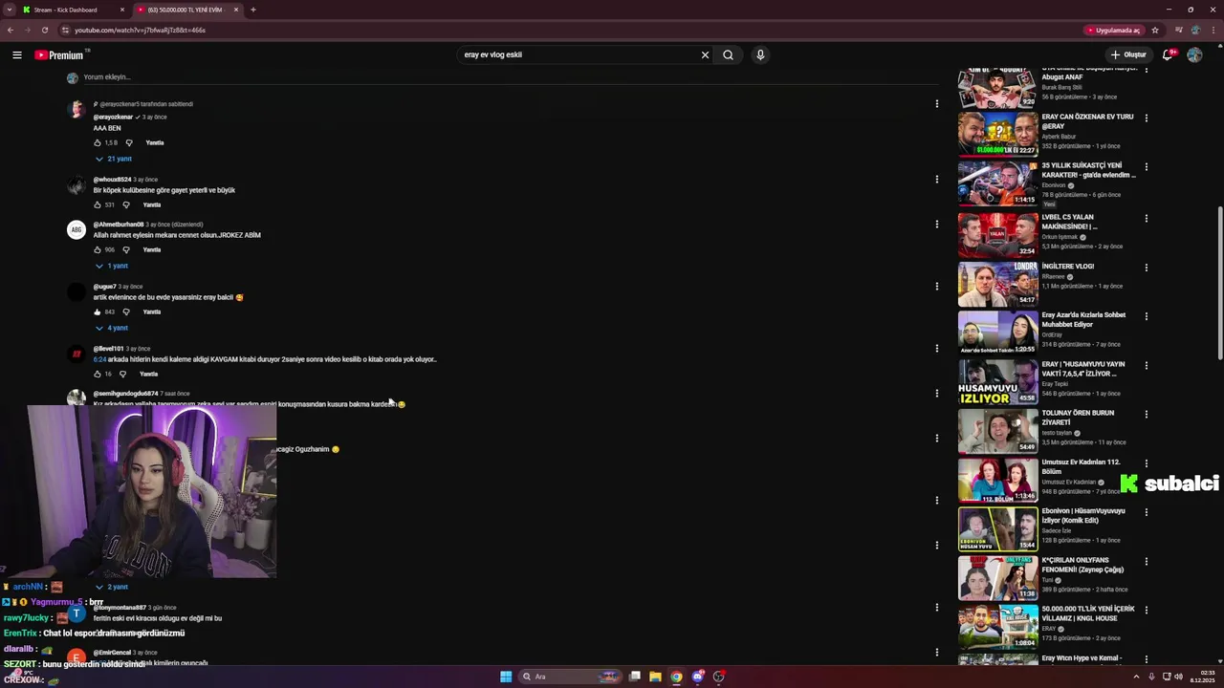Like the comment 'AAA BEN'
This screenshot has height=688, width=1224.
(x=98, y=142)
